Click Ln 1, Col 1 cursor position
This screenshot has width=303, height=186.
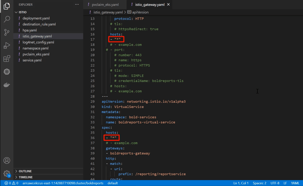click(x=241, y=183)
